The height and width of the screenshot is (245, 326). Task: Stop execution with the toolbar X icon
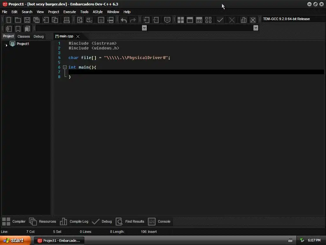pyautogui.click(x=232, y=20)
